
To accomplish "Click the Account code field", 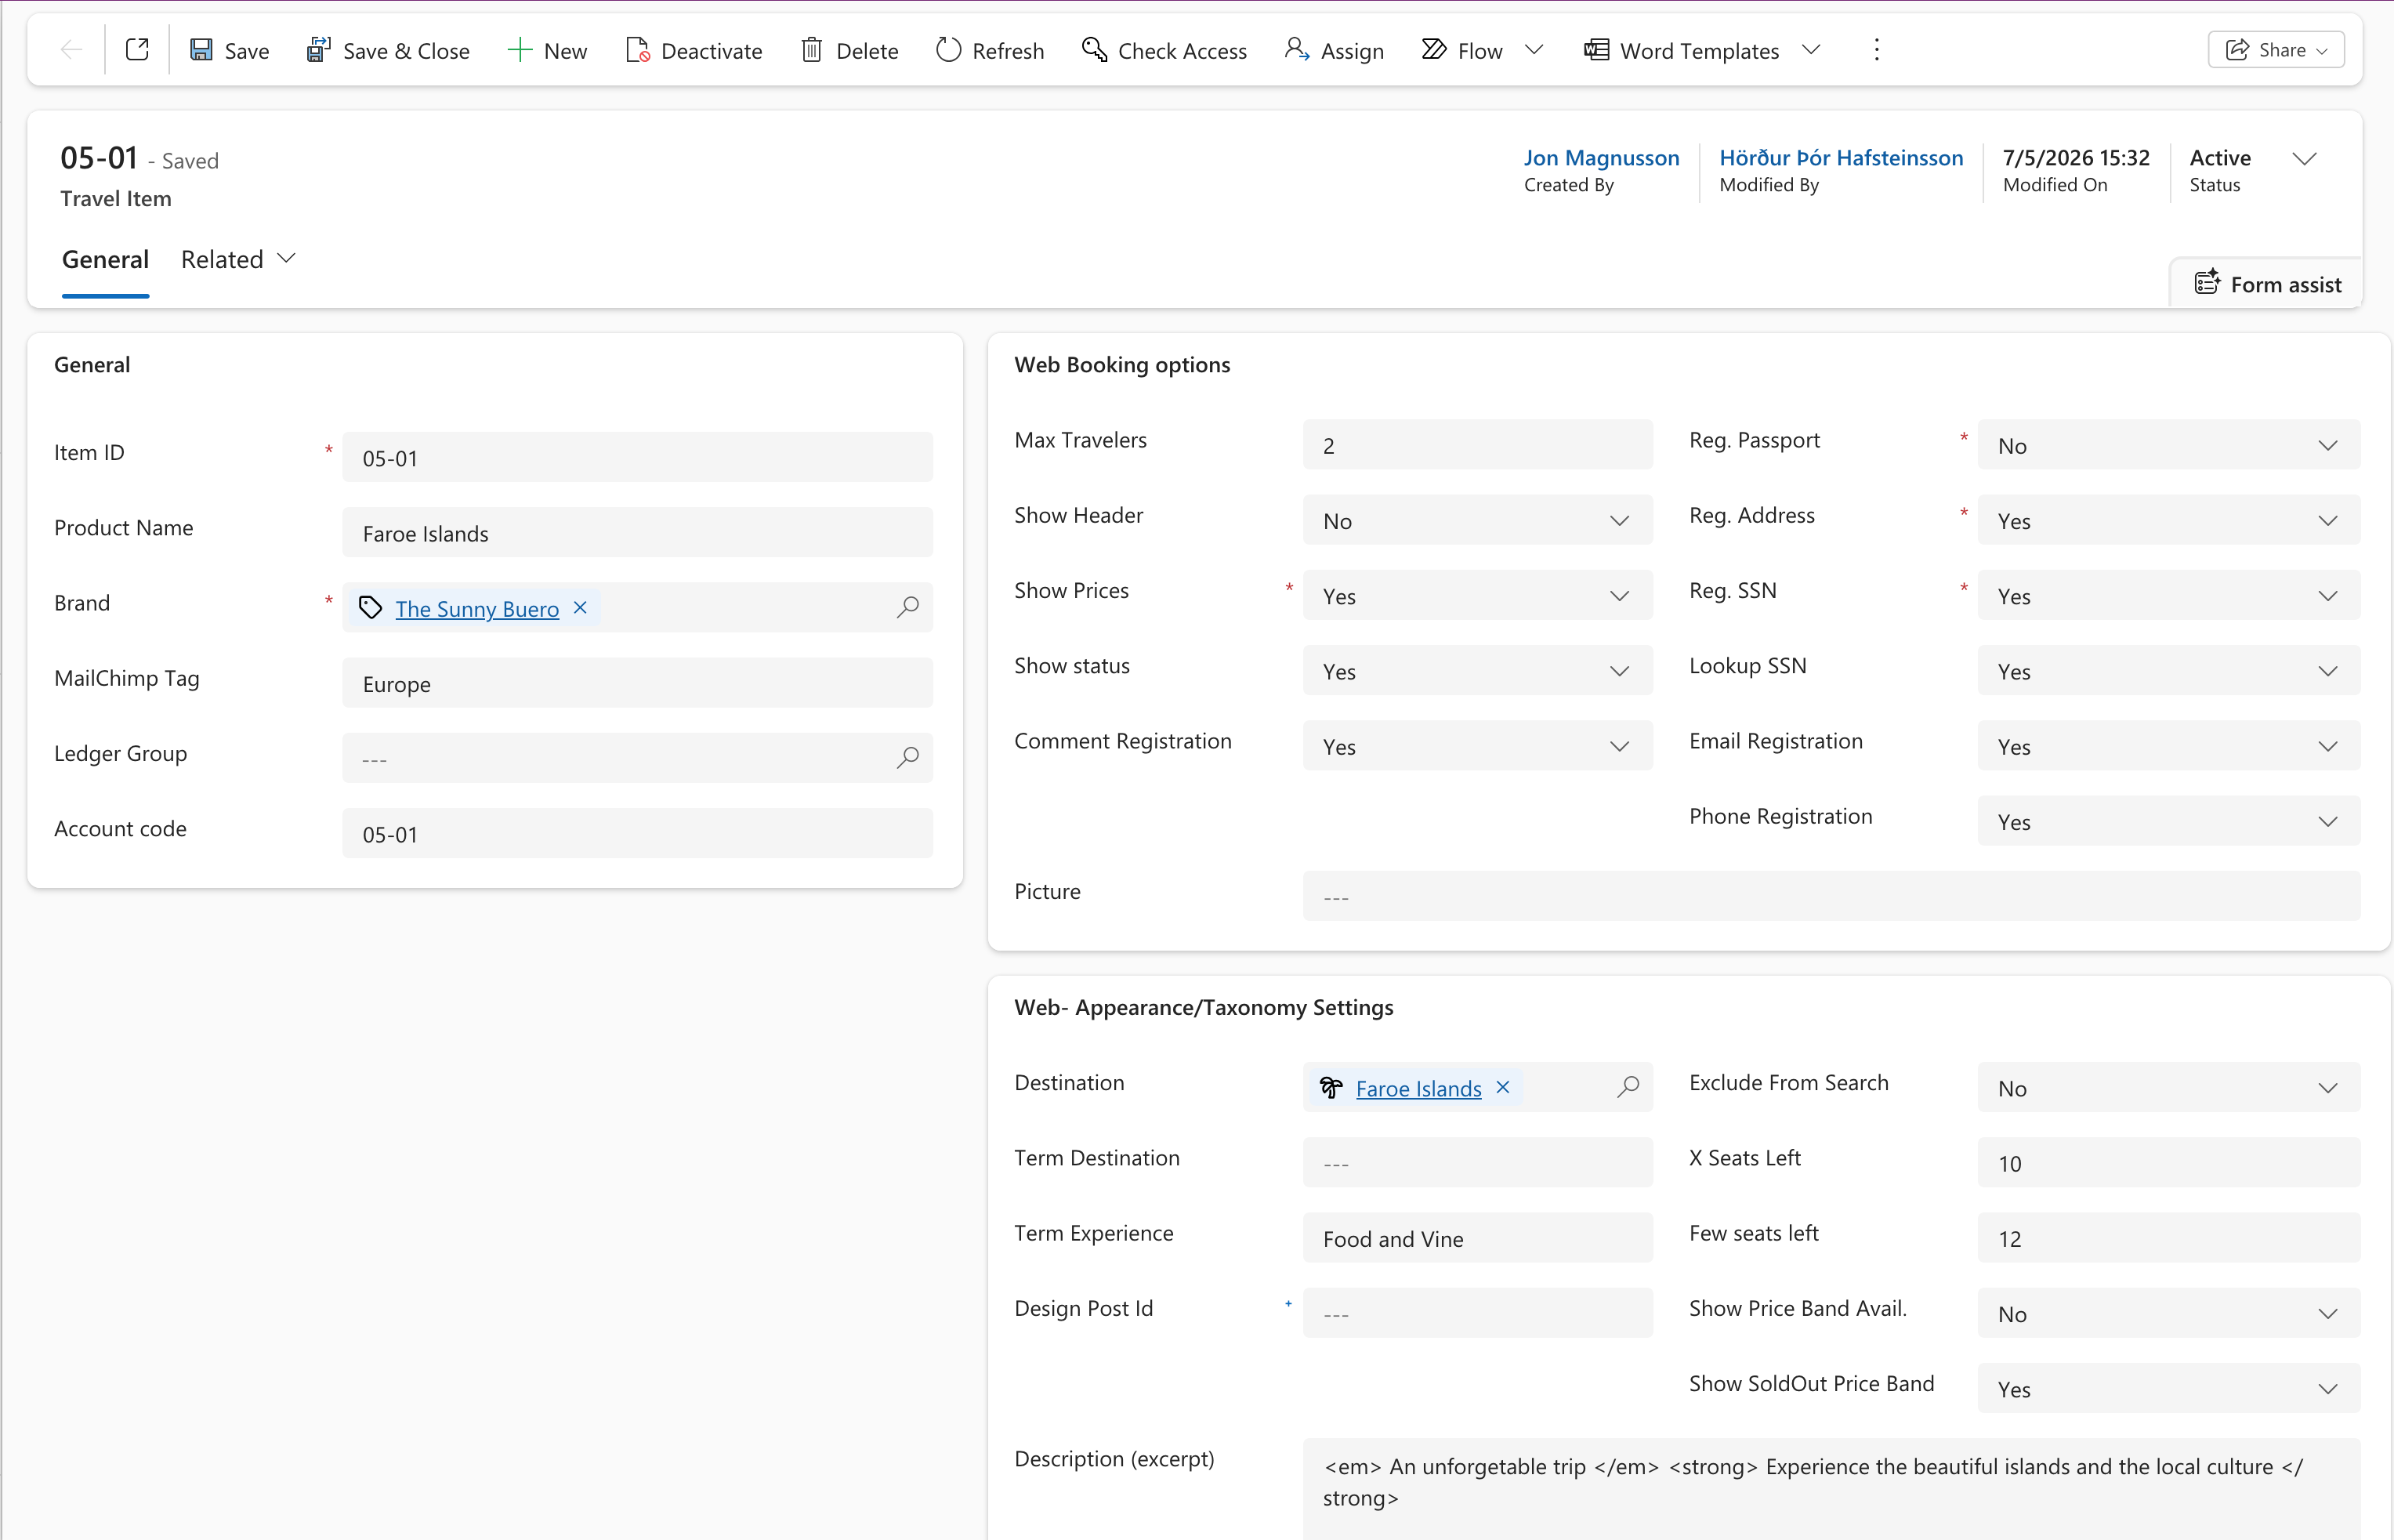I will coord(638,834).
